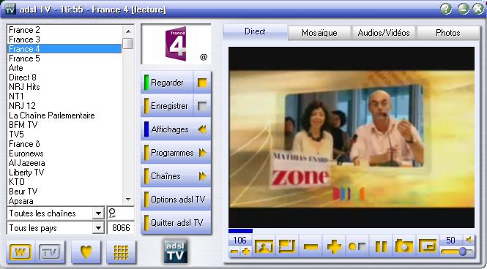Take a snapshot with the camera icon
Screen dimensions: 487x269
click(404, 246)
